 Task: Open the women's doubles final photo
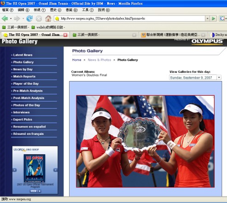click(x=145, y=141)
